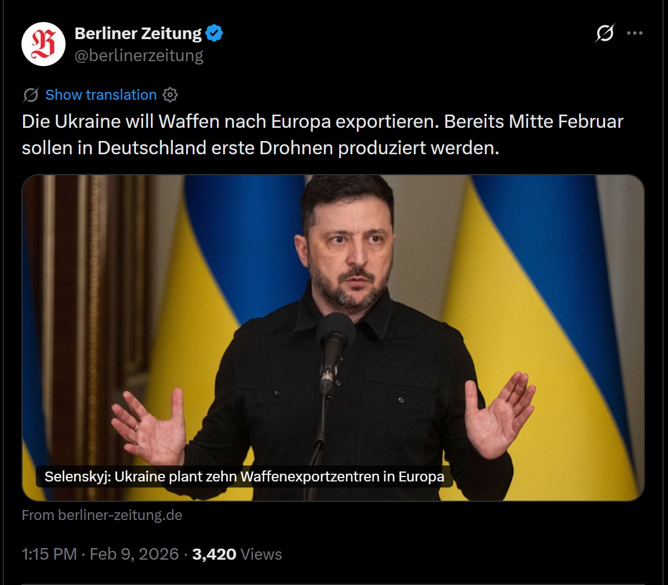Open Grok from the post header icon

coord(605,33)
